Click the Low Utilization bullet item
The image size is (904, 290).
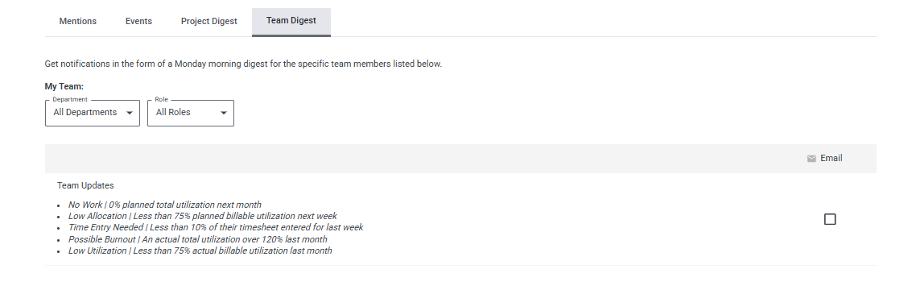tap(200, 251)
